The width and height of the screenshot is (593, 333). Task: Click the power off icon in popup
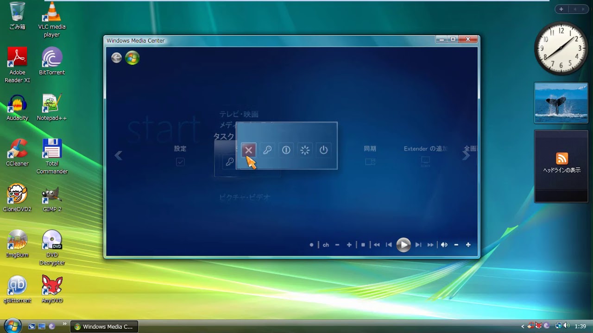point(324,150)
